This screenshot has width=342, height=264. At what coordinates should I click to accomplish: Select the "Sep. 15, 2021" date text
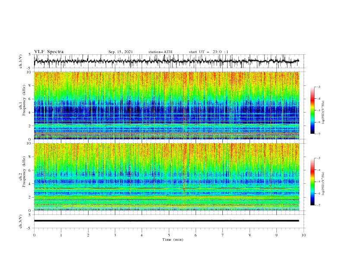pos(120,52)
